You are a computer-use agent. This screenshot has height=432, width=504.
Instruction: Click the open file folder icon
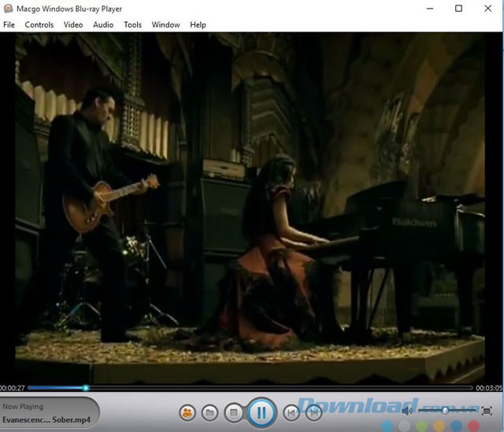click(209, 412)
